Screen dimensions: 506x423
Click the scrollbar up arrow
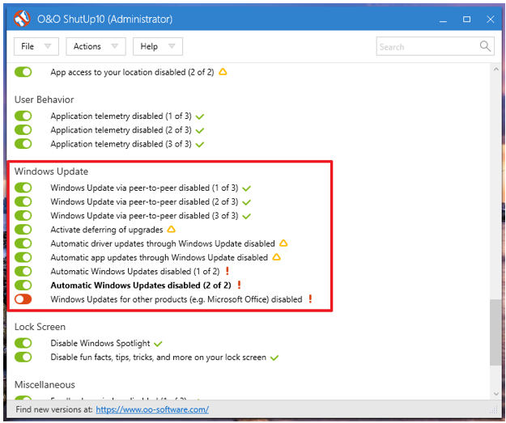(x=496, y=69)
